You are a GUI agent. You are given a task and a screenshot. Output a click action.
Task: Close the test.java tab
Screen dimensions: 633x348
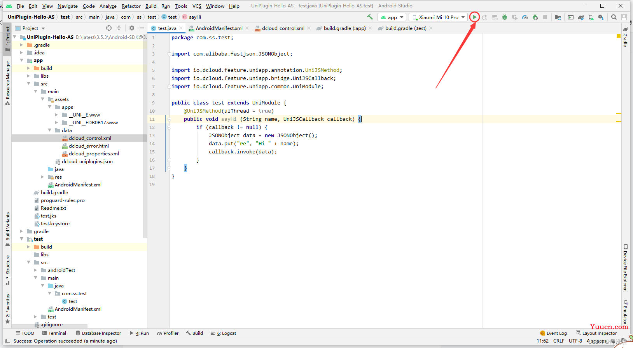click(x=181, y=28)
